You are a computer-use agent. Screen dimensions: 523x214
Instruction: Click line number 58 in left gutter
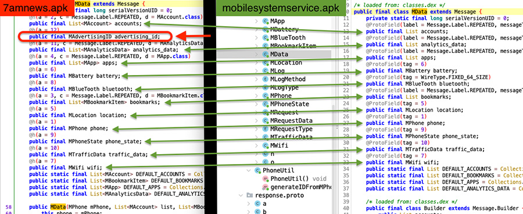point(9,207)
